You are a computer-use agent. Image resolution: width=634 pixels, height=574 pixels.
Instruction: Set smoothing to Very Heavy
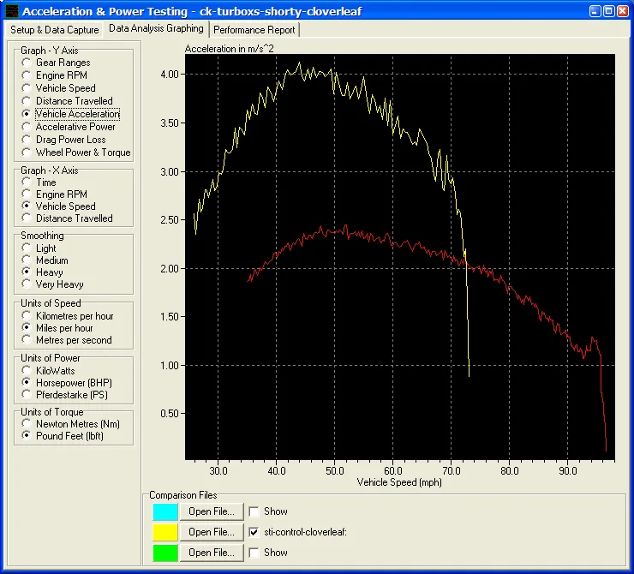pos(27,284)
